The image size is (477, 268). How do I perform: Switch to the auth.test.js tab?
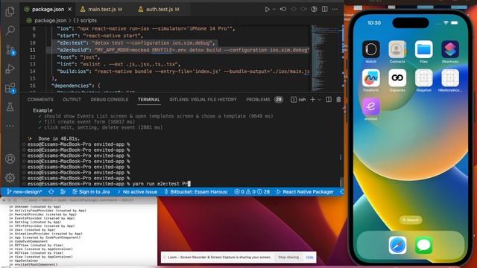(159, 10)
